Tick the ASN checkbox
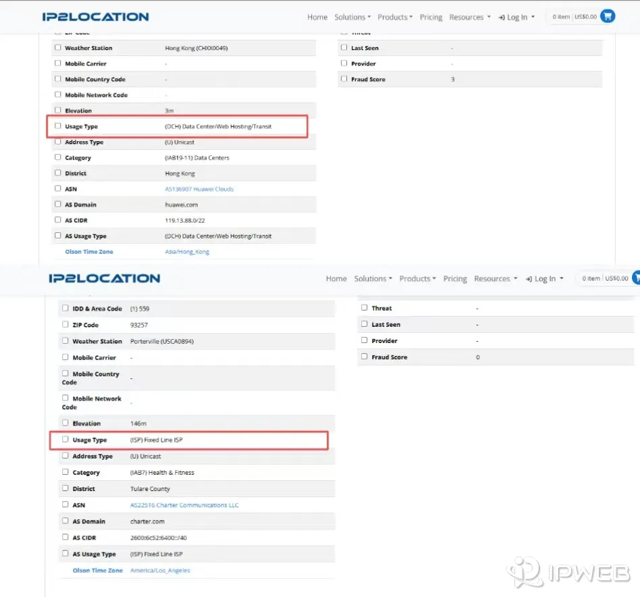This screenshot has height=597, width=640. coord(58,189)
